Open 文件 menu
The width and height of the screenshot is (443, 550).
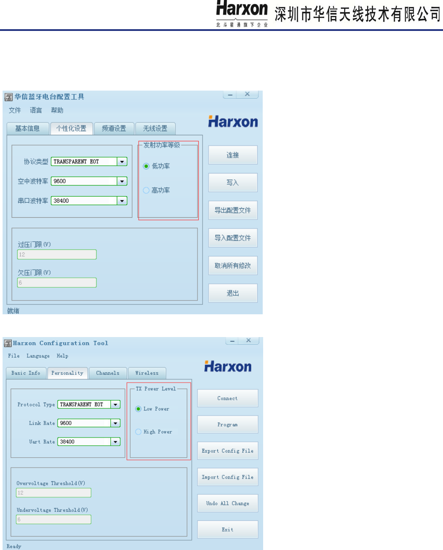pos(15,110)
